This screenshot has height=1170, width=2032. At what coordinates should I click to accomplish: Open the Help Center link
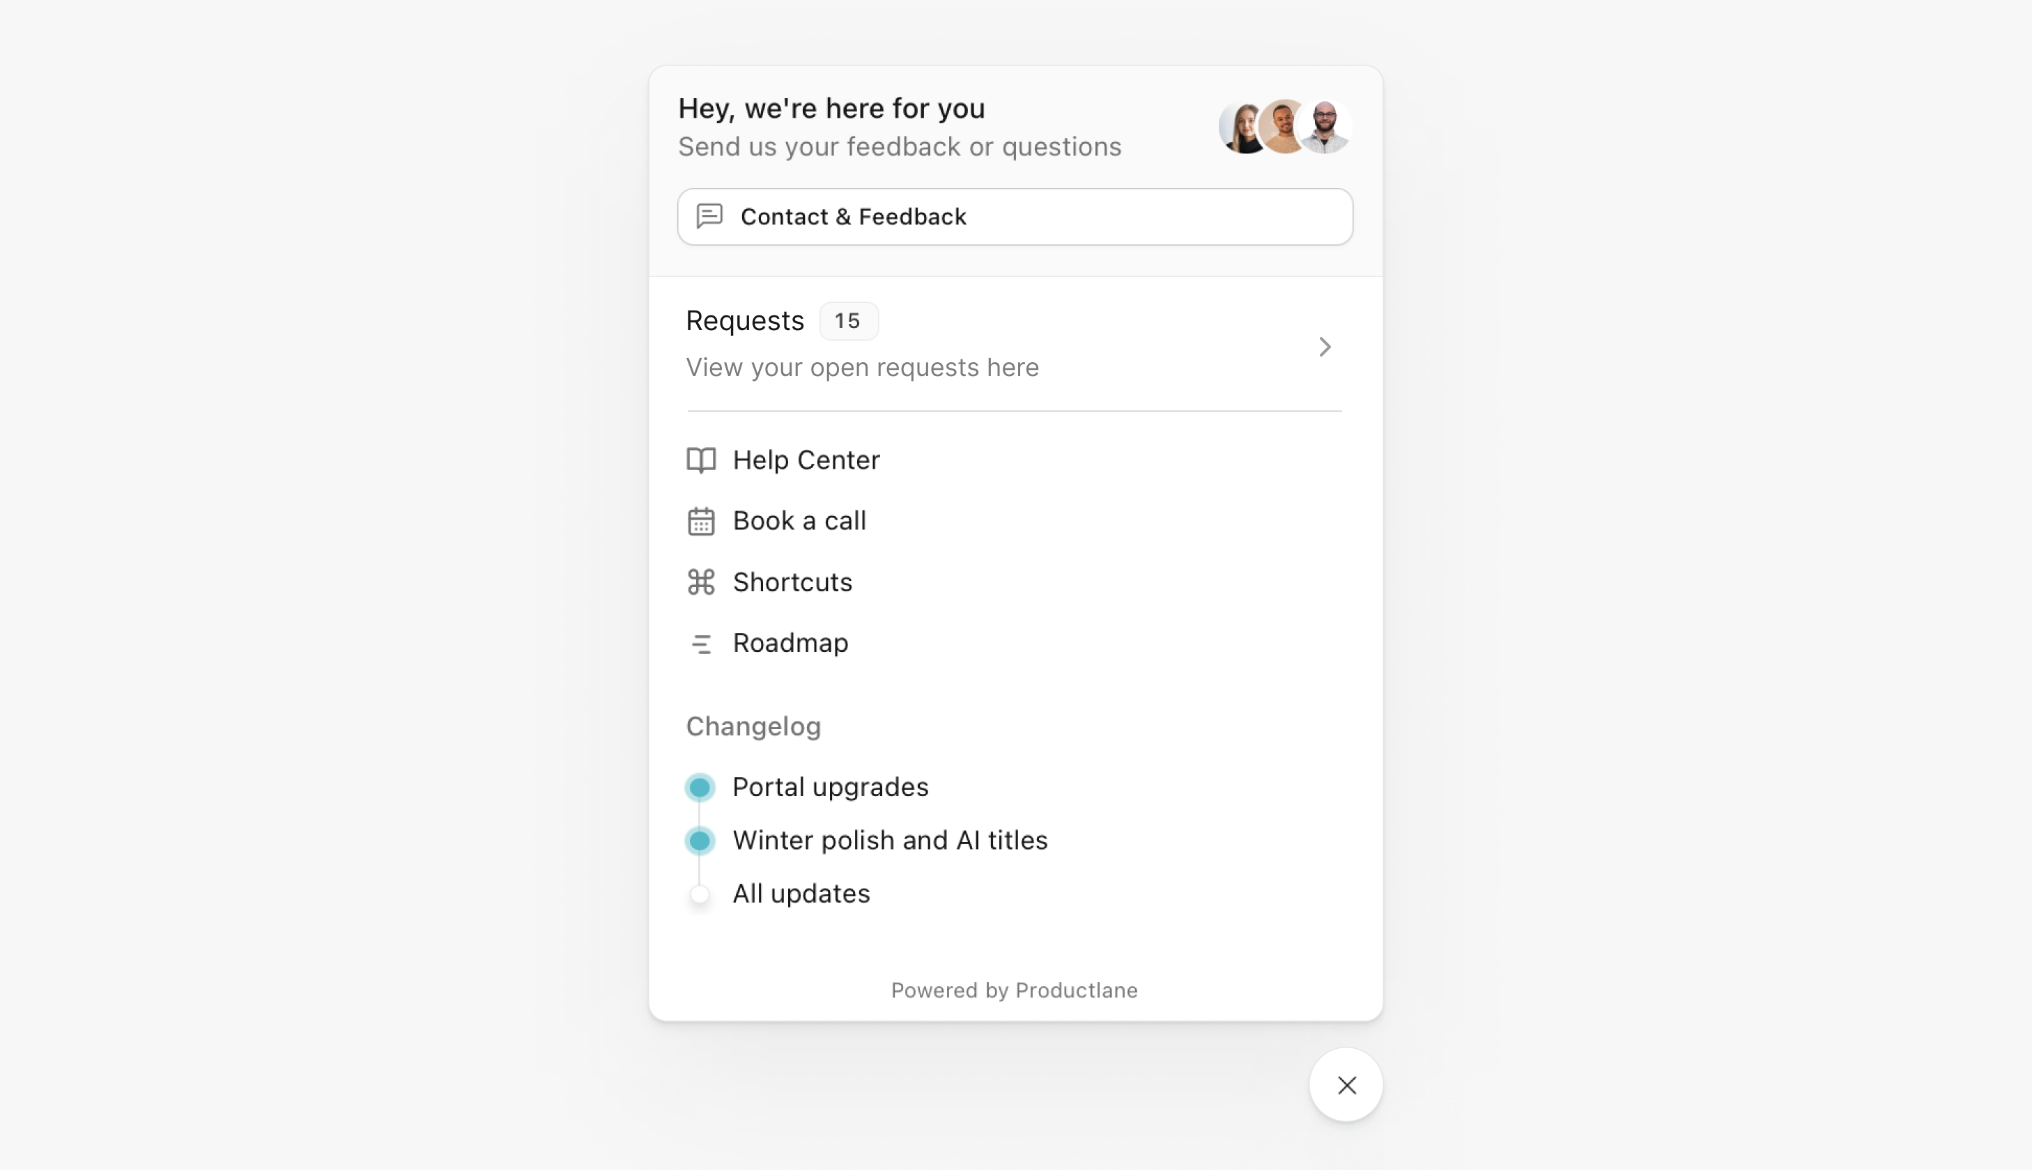[806, 460]
